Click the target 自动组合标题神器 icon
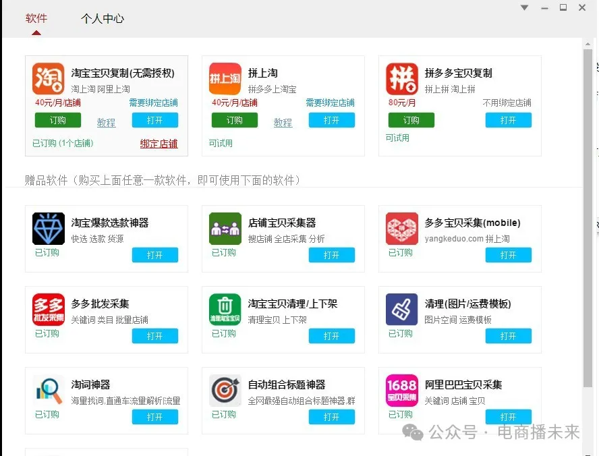Viewport: 599px width, 456px height. click(x=225, y=391)
